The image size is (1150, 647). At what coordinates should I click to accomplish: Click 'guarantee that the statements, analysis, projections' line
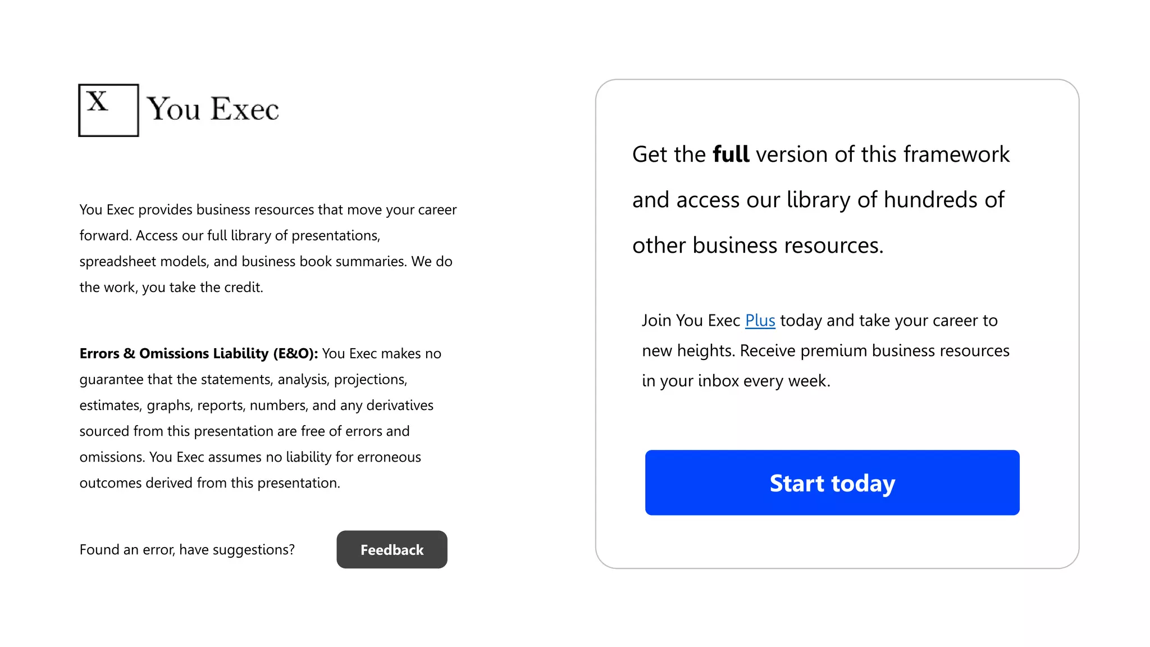(x=243, y=380)
